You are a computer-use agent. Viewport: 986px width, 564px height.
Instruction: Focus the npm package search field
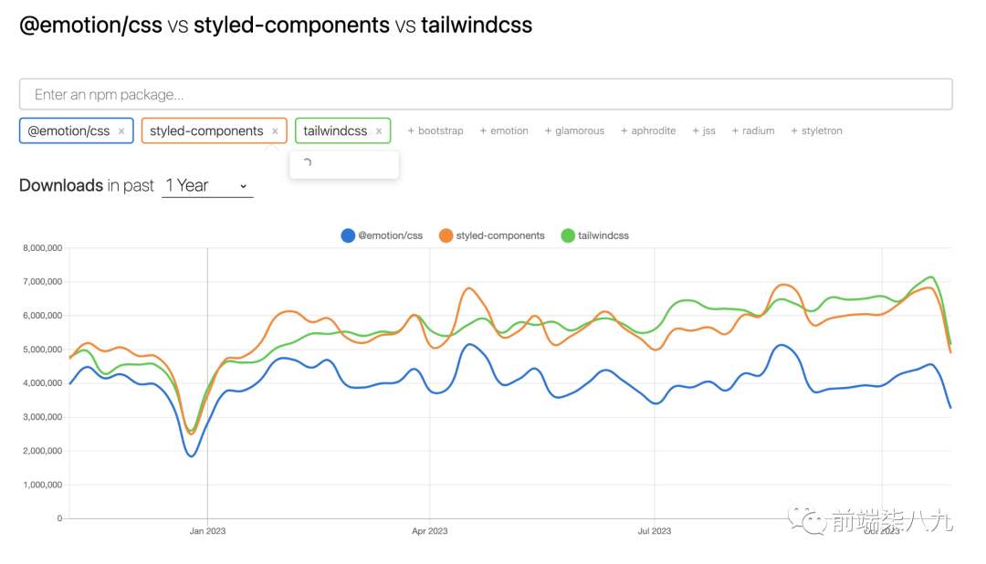pos(486,94)
